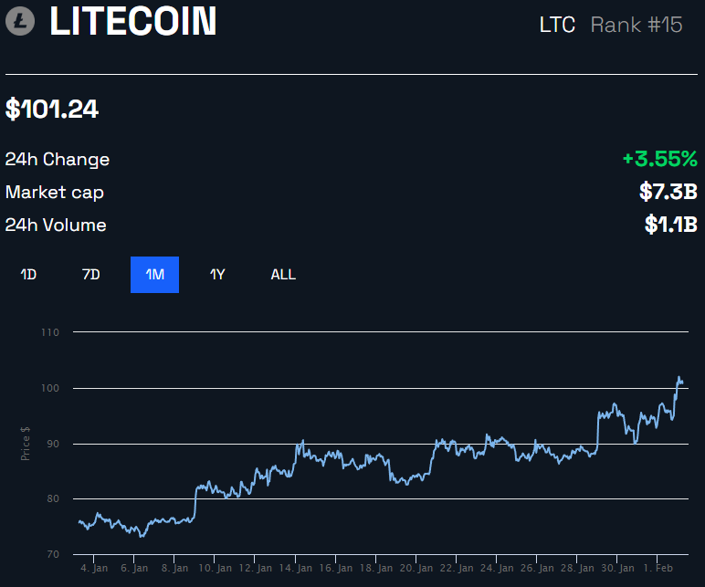
Task: Click the Market cap label
Action: pos(55,192)
